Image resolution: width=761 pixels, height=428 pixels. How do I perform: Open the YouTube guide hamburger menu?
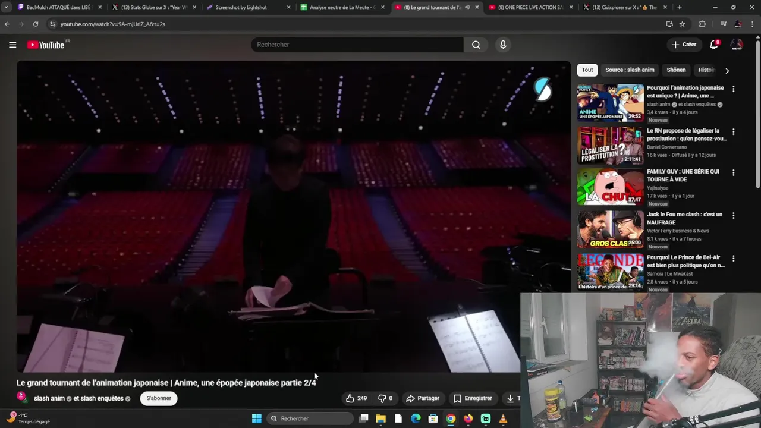(x=12, y=45)
